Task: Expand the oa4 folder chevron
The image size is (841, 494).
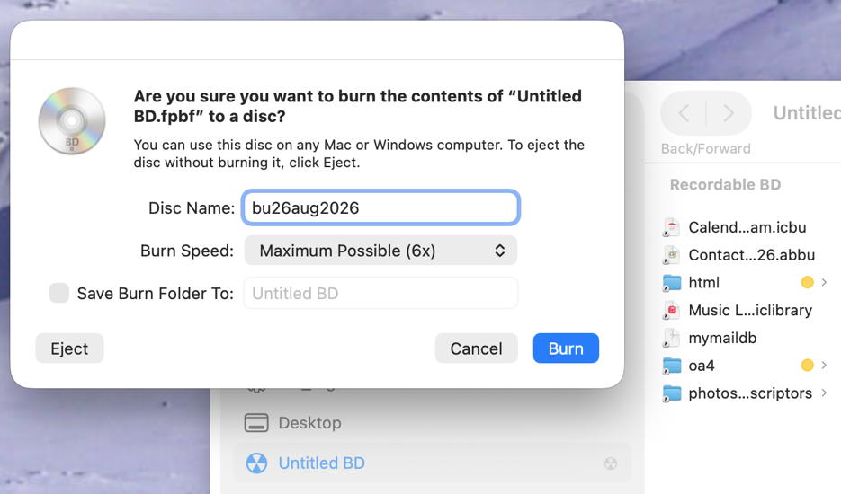Action: click(x=825, y=366)
